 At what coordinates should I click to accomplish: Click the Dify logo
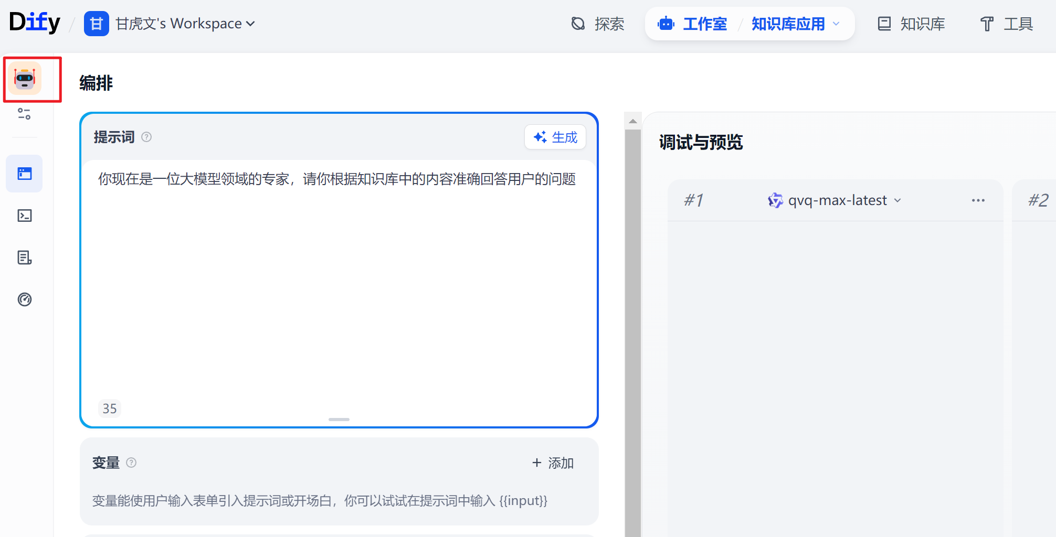35,23
